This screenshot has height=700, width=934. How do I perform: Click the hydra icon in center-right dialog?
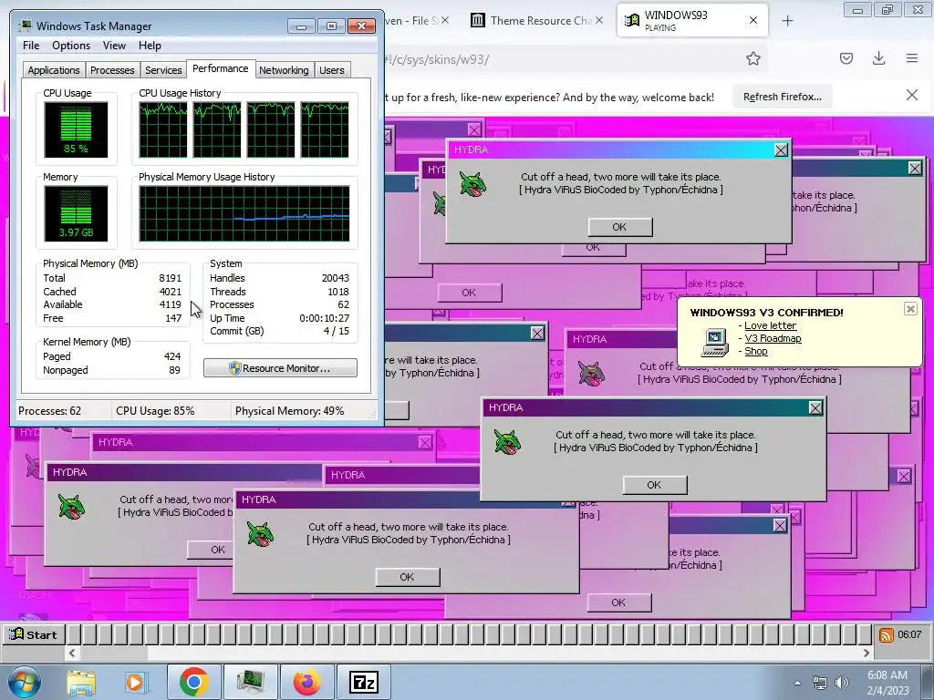click(x=507, y=442)
